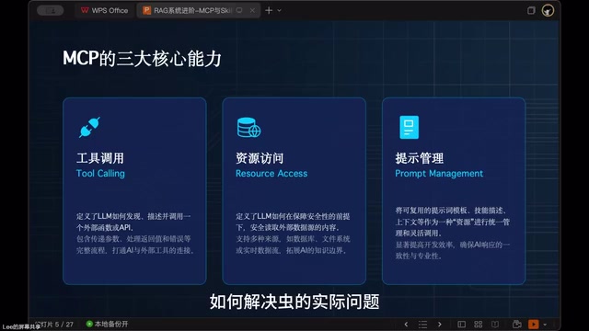Open the slide list icon in status bar

tap(423, 325)
